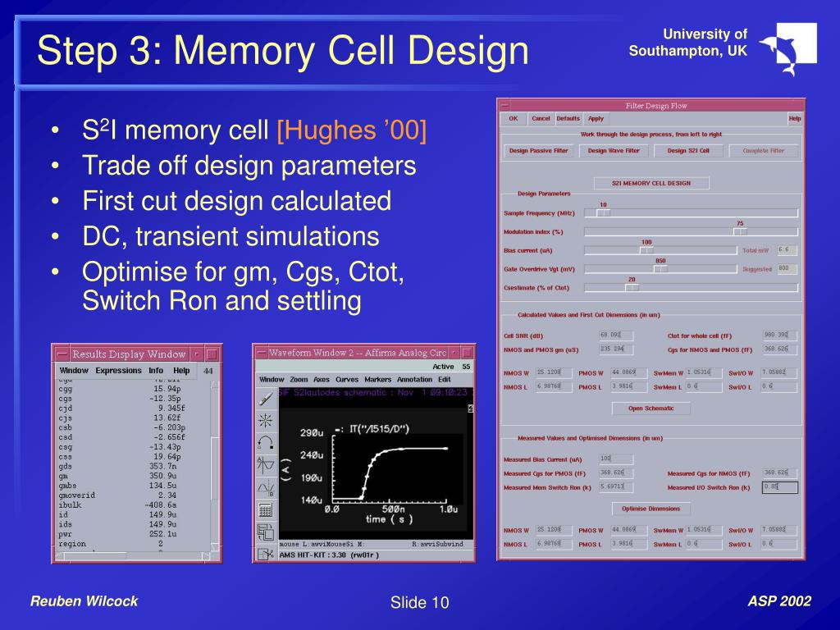Select the 'pwr 252.1u' row in results
Screen dimensions: 840x630
coord(118,534)
